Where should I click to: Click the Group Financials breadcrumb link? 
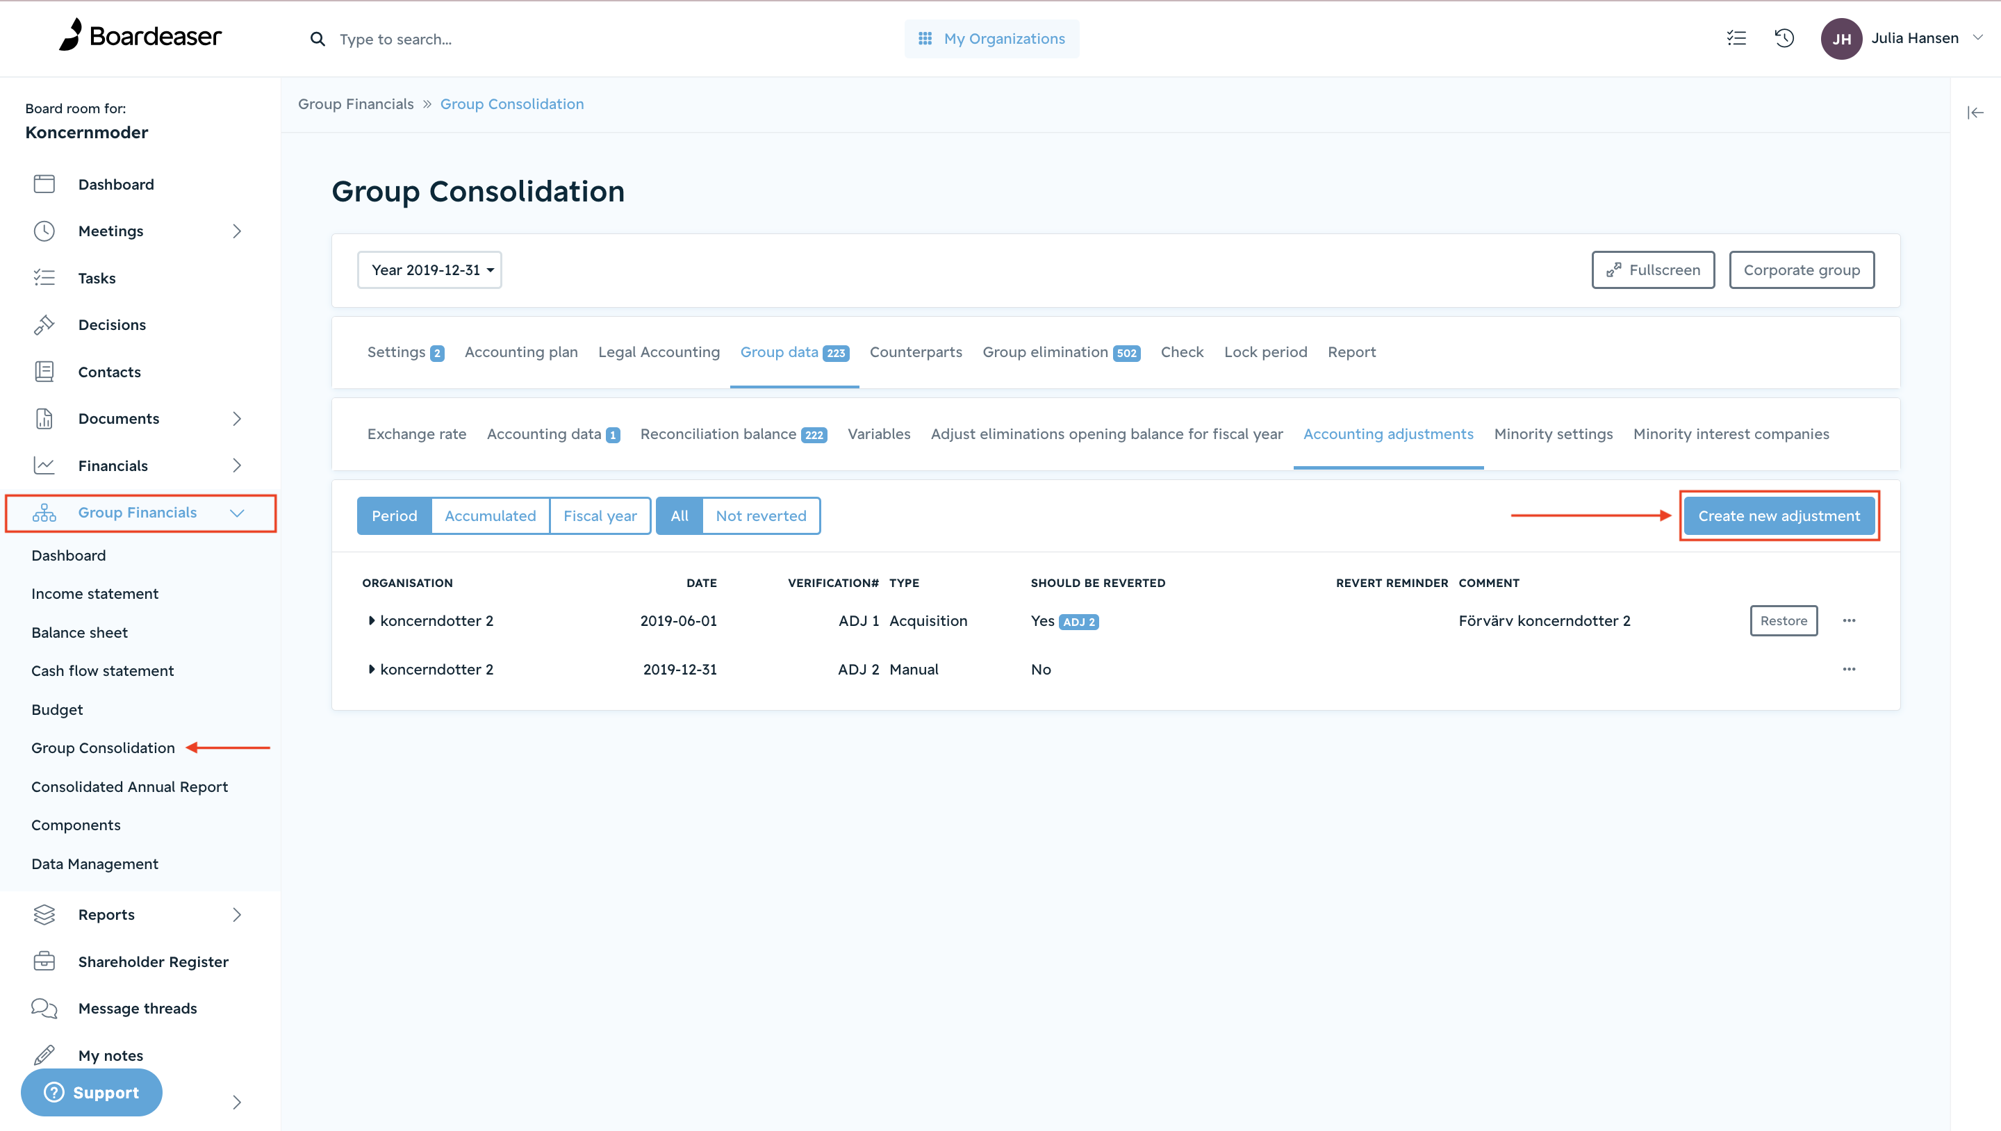(356, 104)
